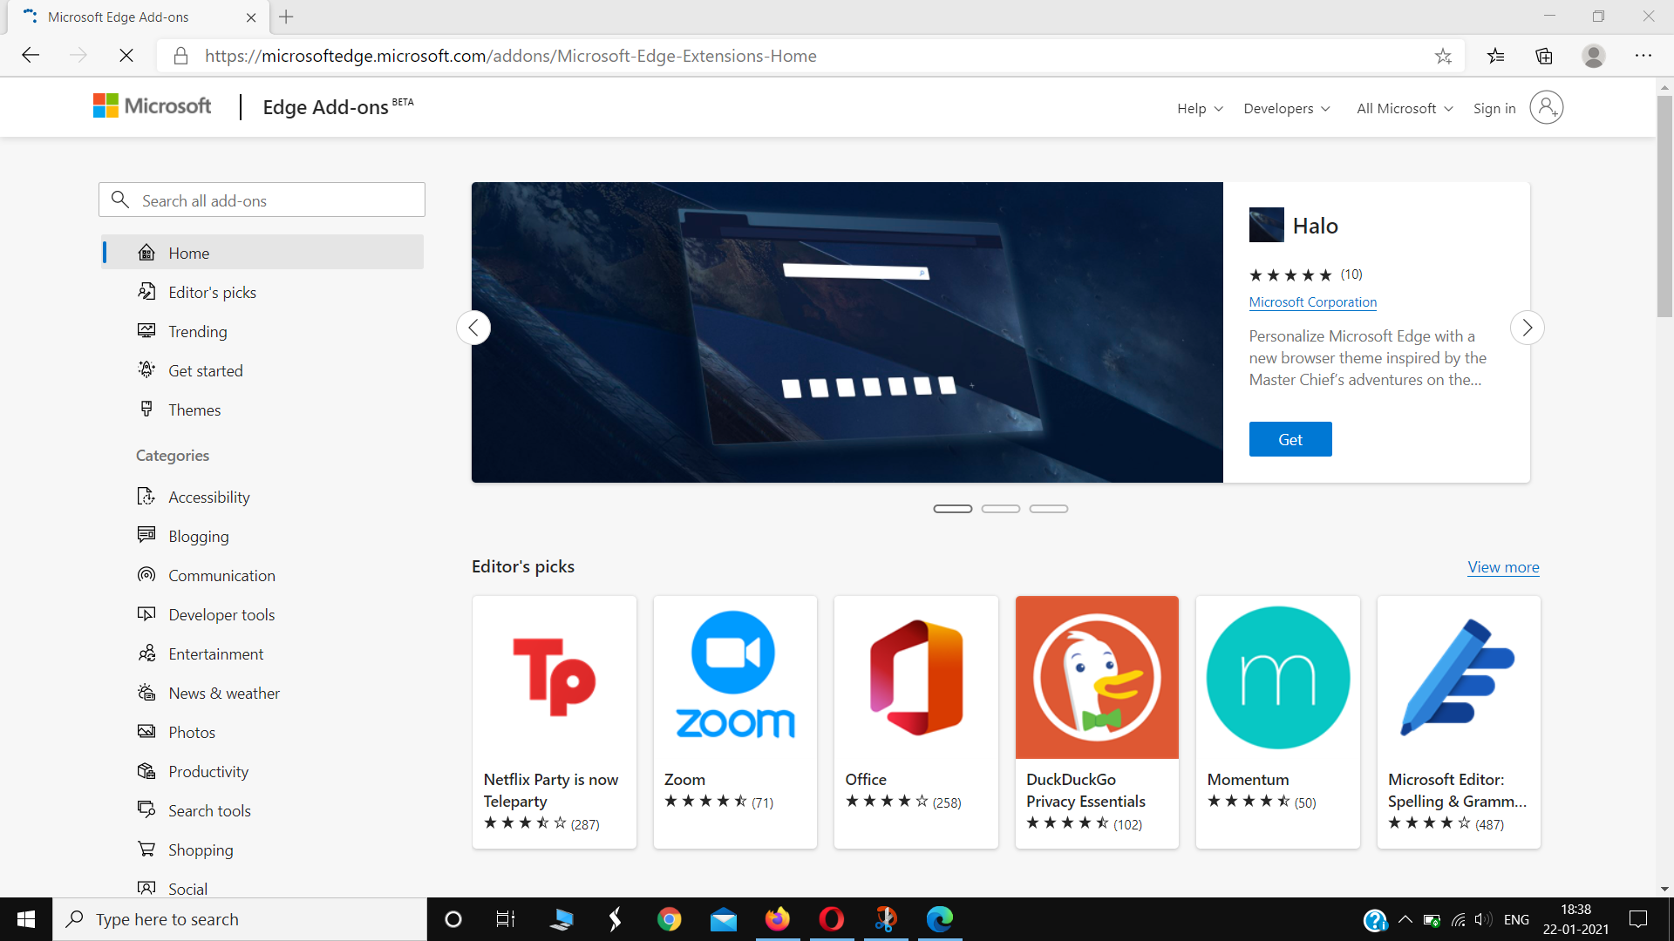This screenshot has height=941, width=1674.
Task: Open the Shopping category
Action: [201, 850]
